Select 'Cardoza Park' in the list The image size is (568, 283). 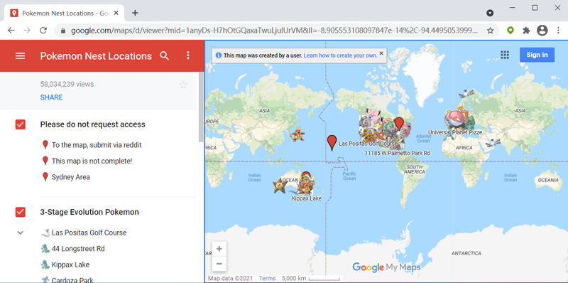tap(72, 280)
